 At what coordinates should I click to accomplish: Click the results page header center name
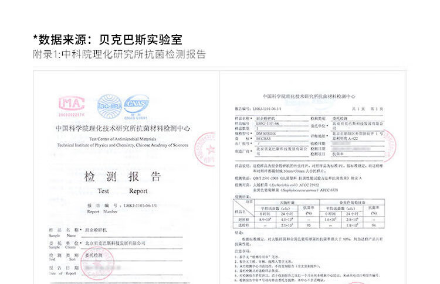(x=309, y=97)
